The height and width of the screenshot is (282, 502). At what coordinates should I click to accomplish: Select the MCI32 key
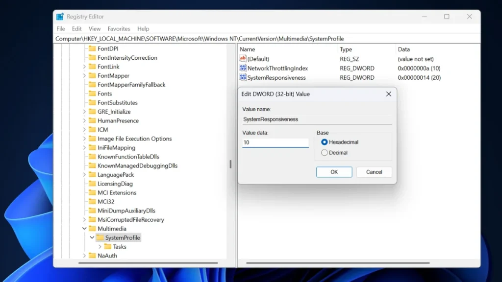[106, 201]
